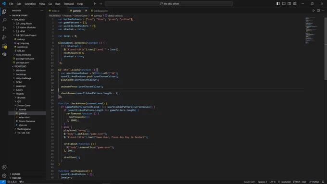Open package-lock.json in the explorer

tap(25, 59)
